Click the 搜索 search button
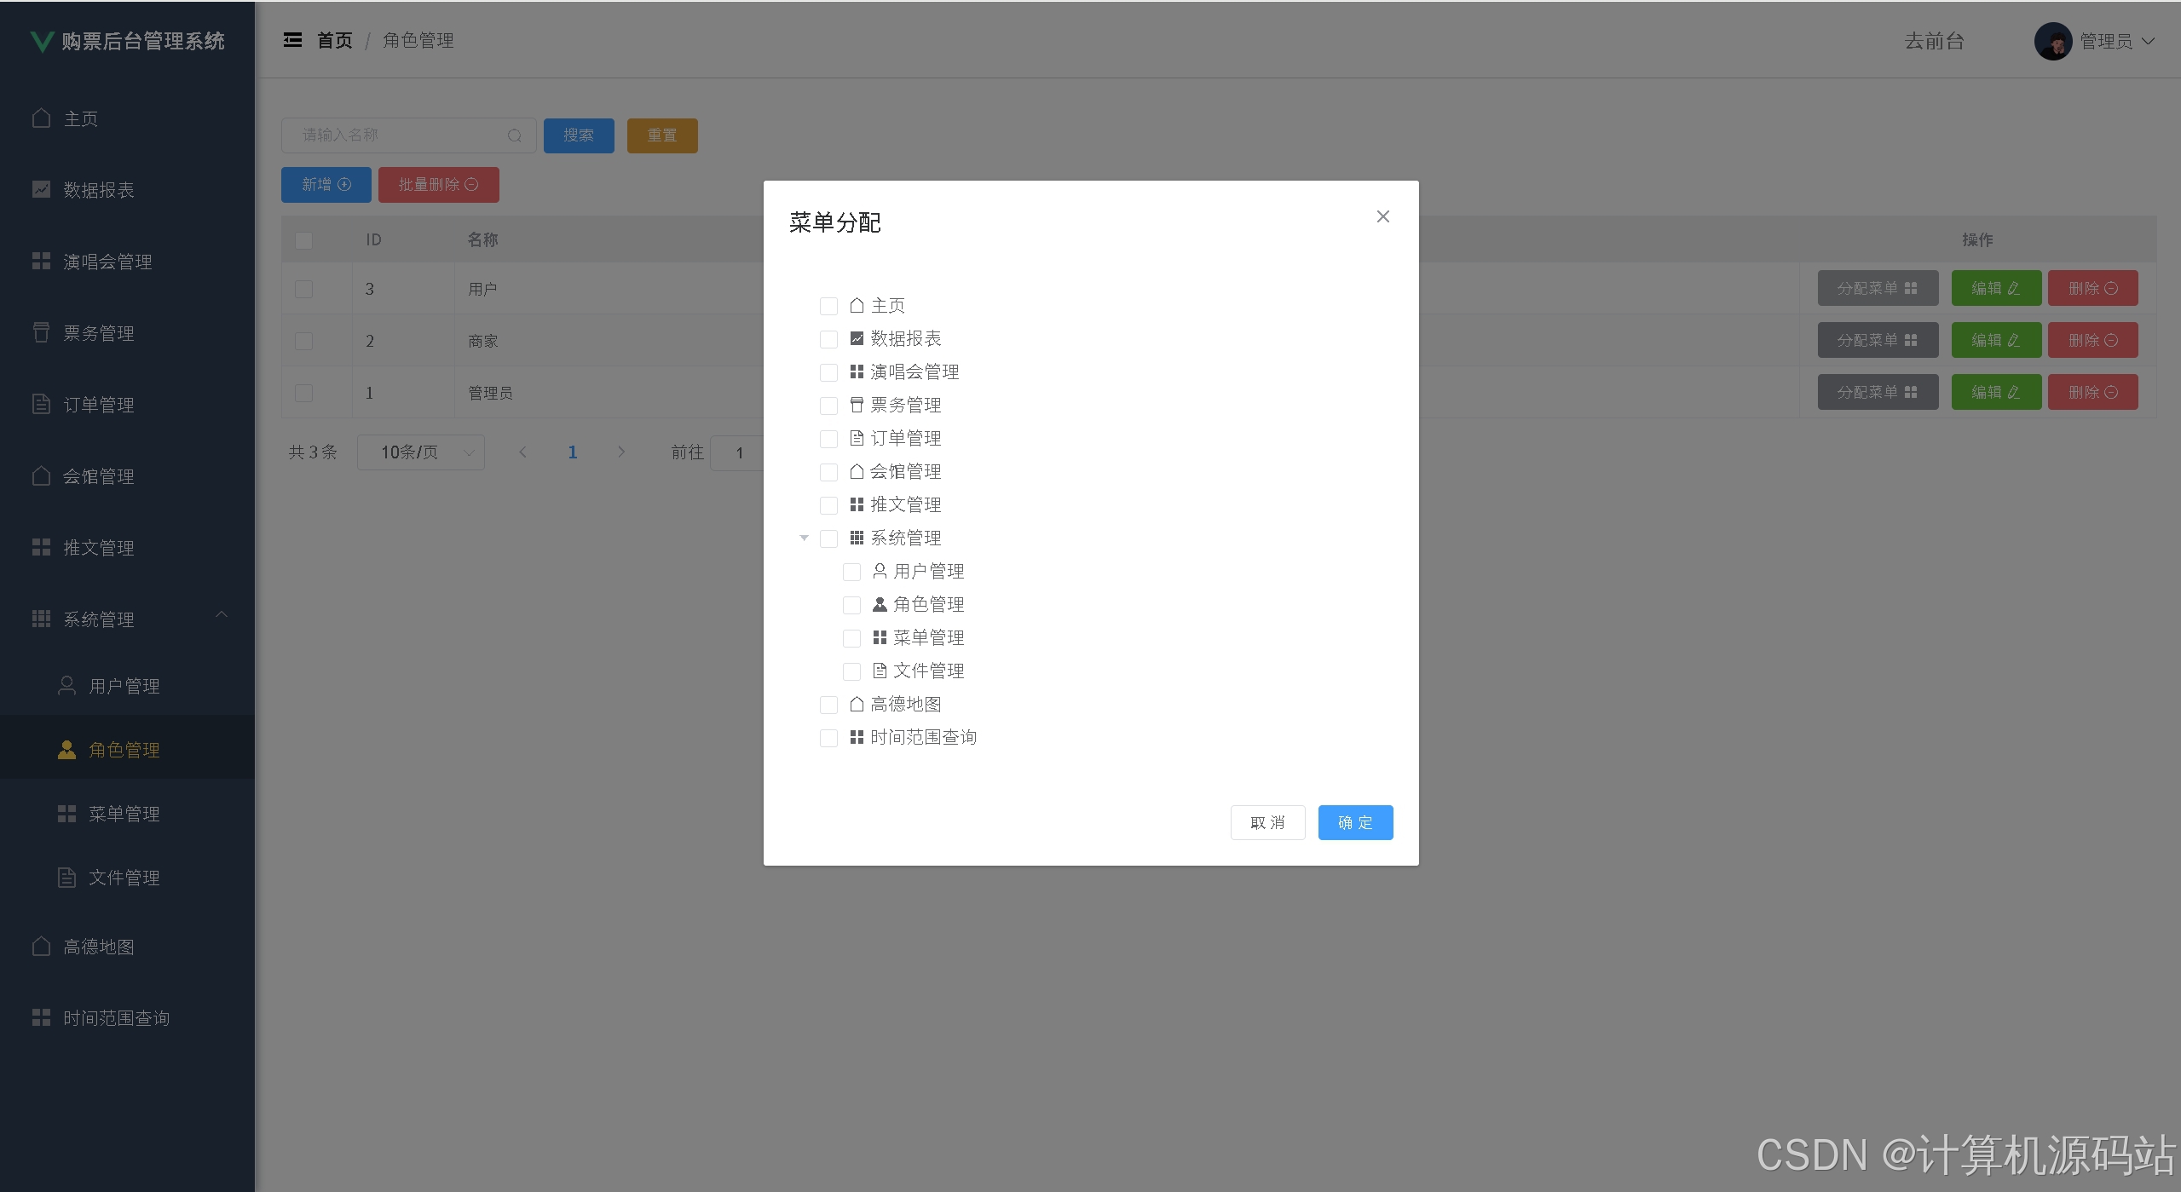This screenshot has width=2181, height=1192. pyautogui.click(x=579, y=135)
